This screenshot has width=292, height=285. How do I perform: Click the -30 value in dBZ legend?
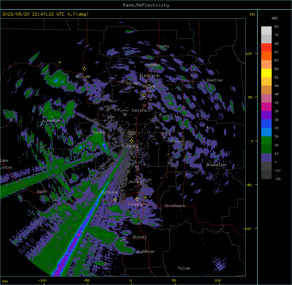277,179
